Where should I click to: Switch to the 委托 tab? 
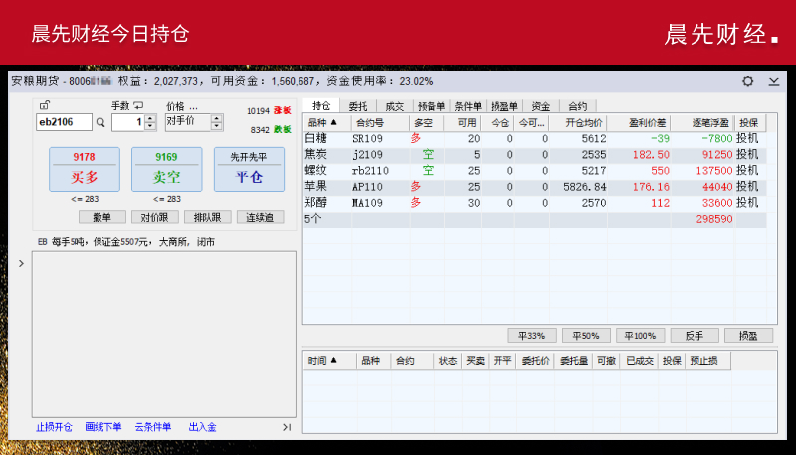tap(358, 105)
